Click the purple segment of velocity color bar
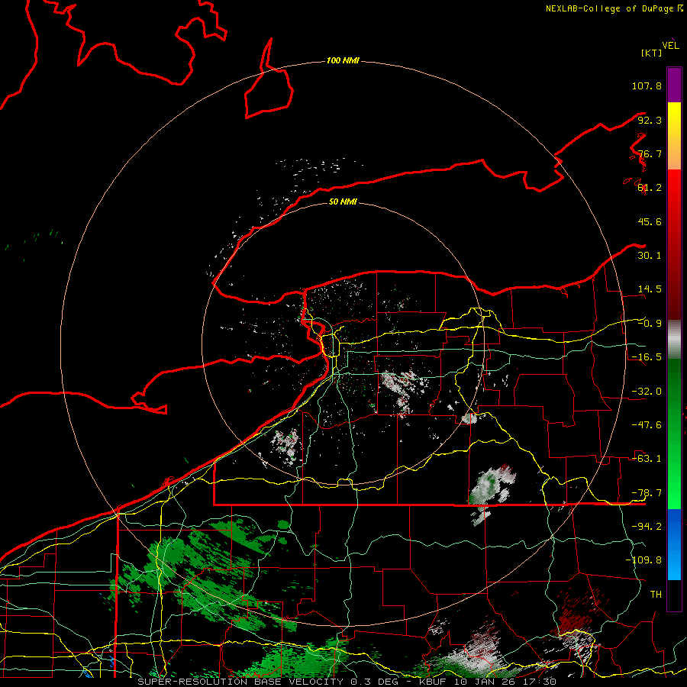Screen dimensions: 687x687 click(x=674, y=85)
